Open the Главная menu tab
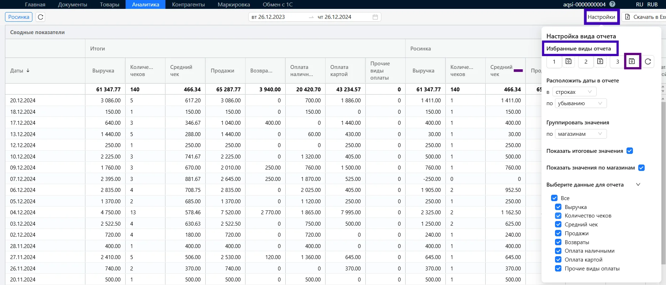 pos(35,4)
